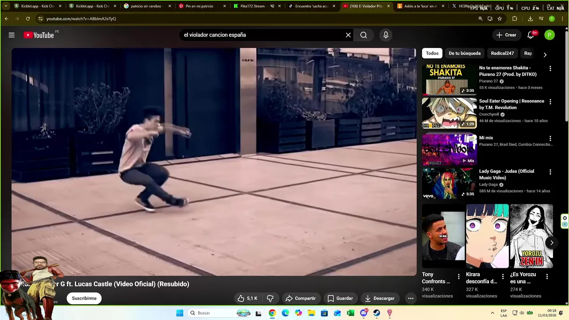This screenshot has height=320, width=569.
Task: Click the page vertical scrollbar
Action: [x=566, y=76]
